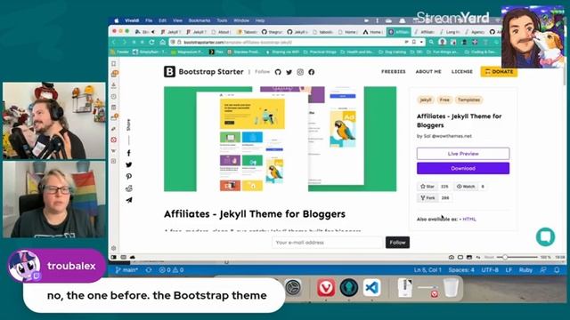The width and height of the screenshot is (570, 320).
Task: Share the page via Facebook share icon
Action: coord(128,153)
